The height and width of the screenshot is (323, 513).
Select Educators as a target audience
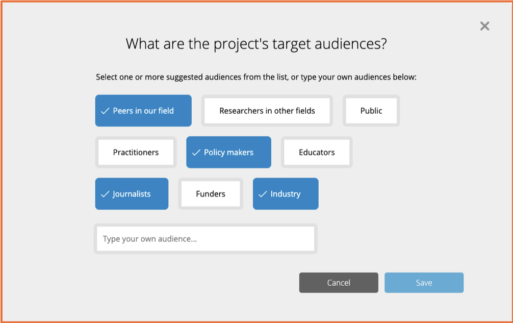[317, 153]
